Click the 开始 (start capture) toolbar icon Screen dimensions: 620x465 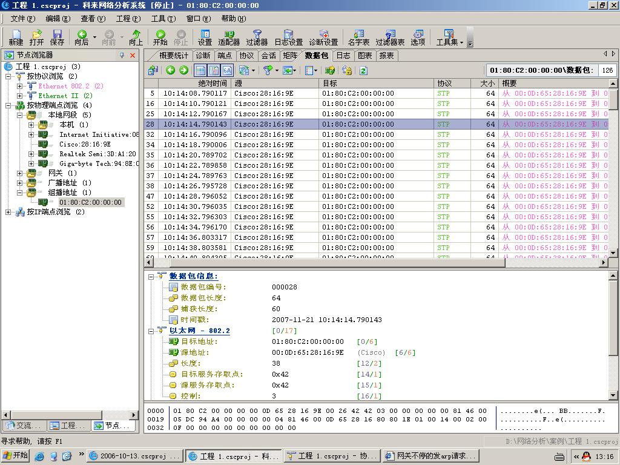pyautogui.click(x=160, y=38)
